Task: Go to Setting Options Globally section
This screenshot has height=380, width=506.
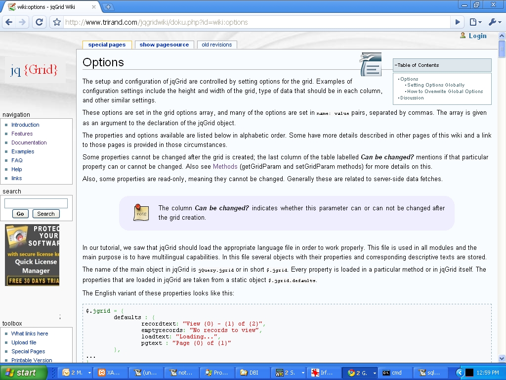Action: pos(436,85)
